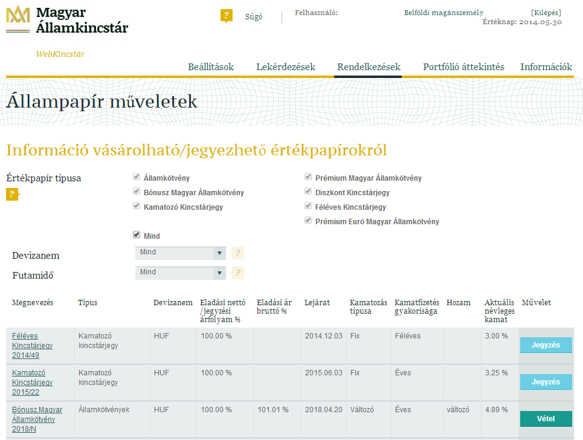The height and width of the screenshot is (440, 583).
Task: Toggle the Féléves Kincstárjegy checkbox
Action: pyautogui.click(x=308, y=205)
